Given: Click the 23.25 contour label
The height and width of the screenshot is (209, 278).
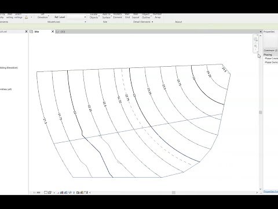Looking at the screenshot, I should pyautogui.click(x=149, y=91).
